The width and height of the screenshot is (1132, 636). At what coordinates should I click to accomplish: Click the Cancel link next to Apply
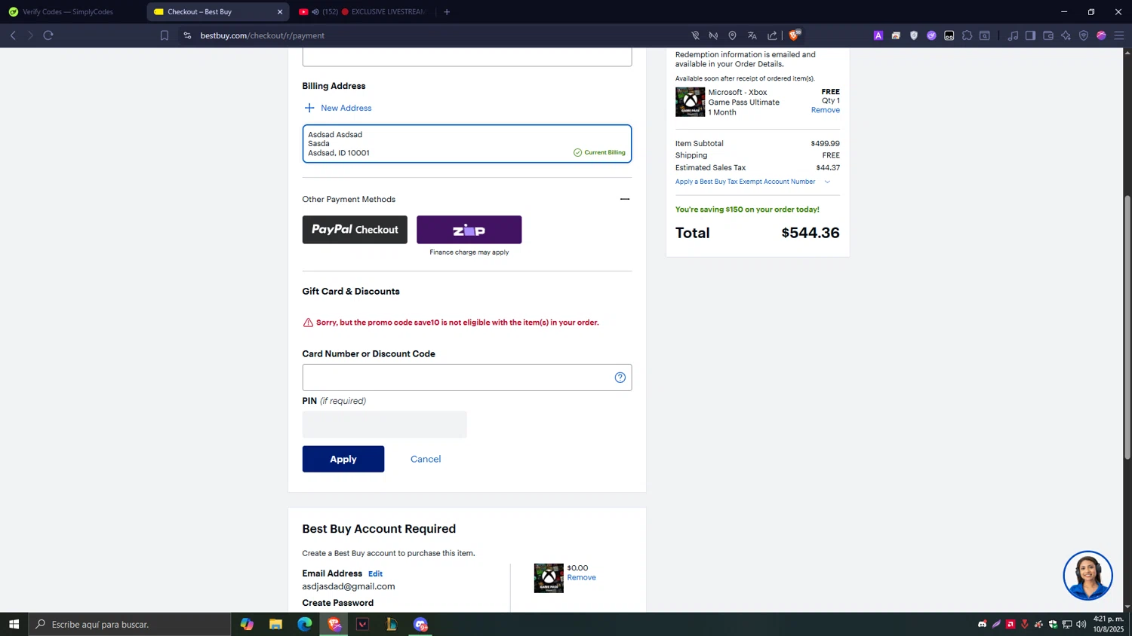(426, 459)
